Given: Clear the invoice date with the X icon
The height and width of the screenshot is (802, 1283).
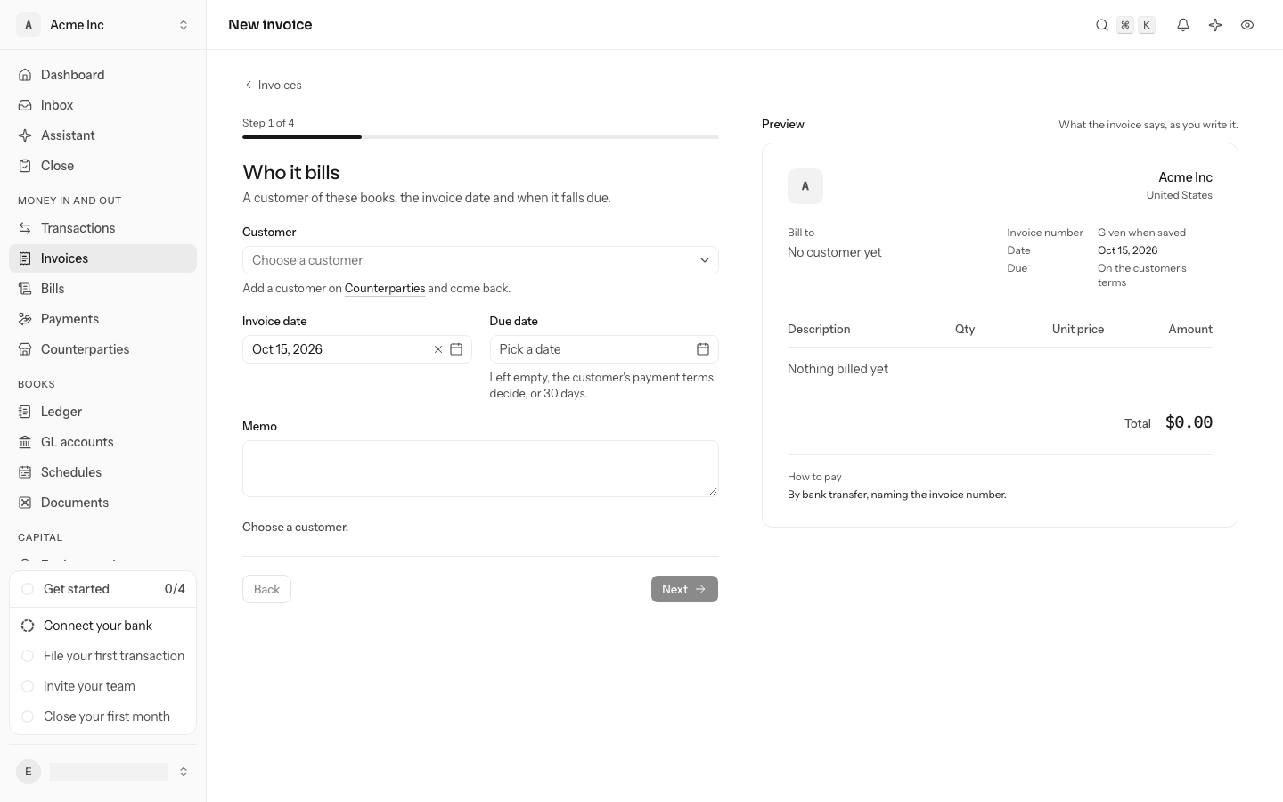Looking at the screenshot, I should coord(438,349).
